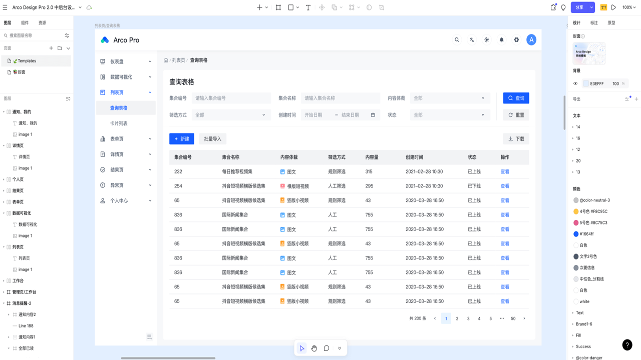Click the blue 查询 button
Screen dimensions: 641x360
pos(516,98)
